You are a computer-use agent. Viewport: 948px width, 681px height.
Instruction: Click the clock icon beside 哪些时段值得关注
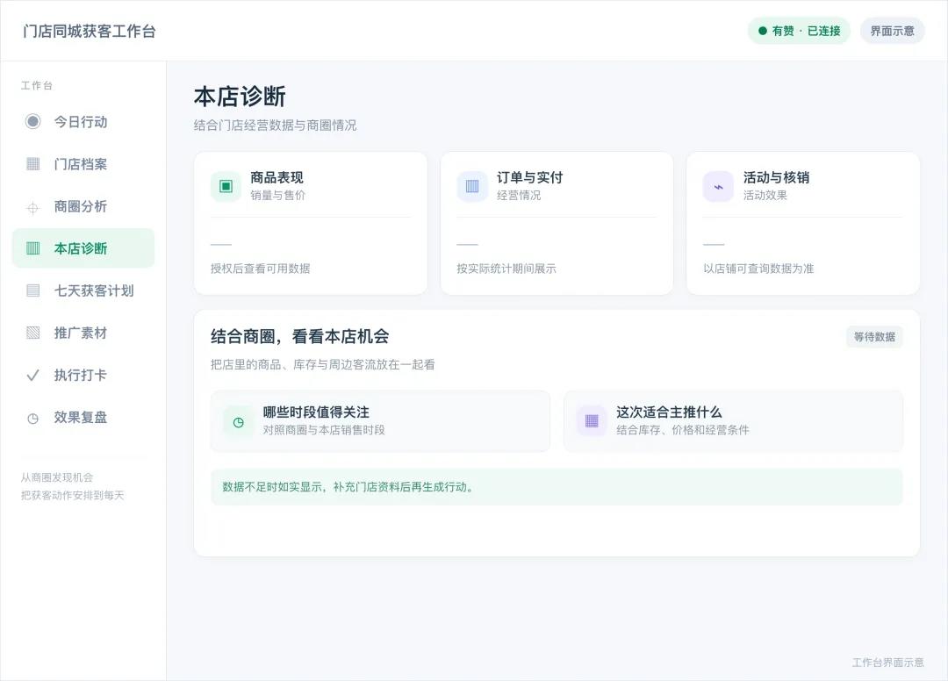point(238,422)
